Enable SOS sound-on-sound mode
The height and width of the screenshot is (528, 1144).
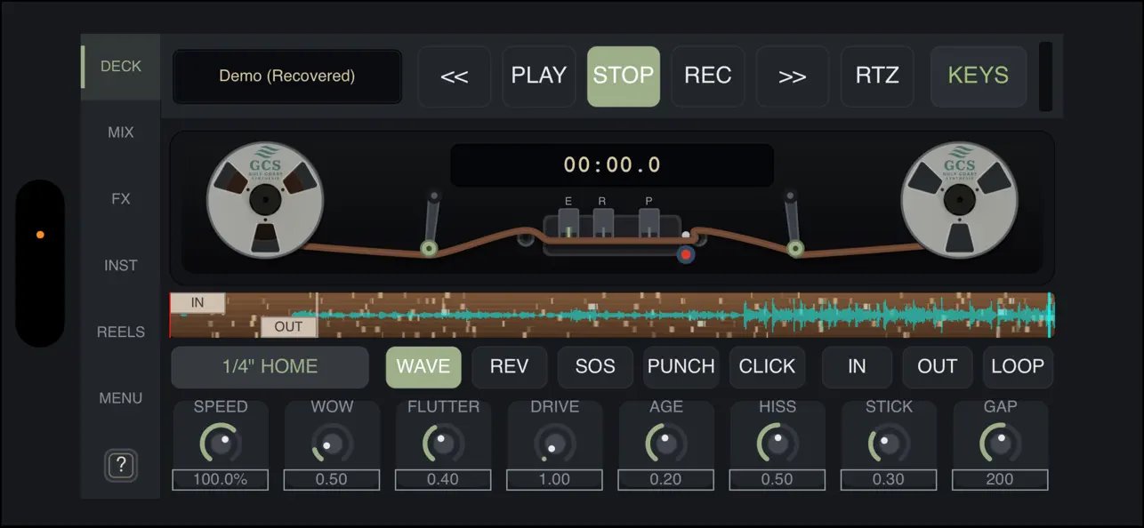point(595,367)
